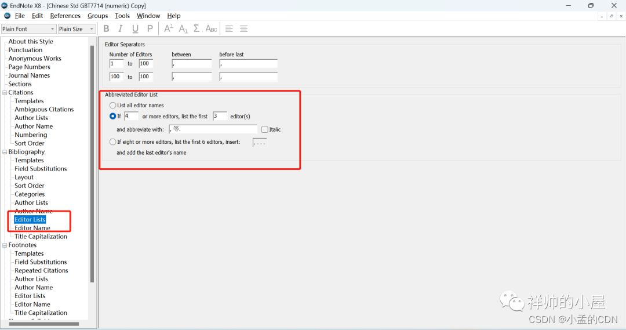Open the References menu
The height and width of the screenshot is (330, 626).
point(65,16)
